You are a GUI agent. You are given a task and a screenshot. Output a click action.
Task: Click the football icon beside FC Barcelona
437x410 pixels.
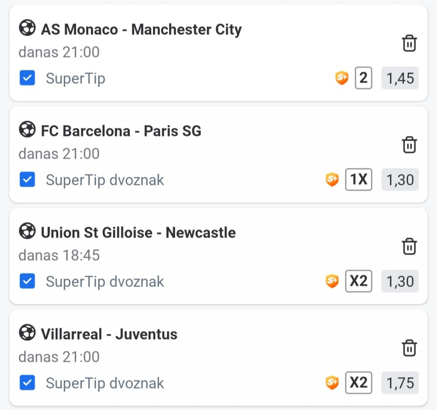pos(27,130)
